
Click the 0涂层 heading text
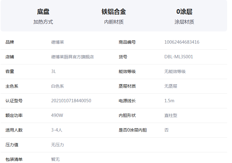pyautogui.click(x=184, y=12)
